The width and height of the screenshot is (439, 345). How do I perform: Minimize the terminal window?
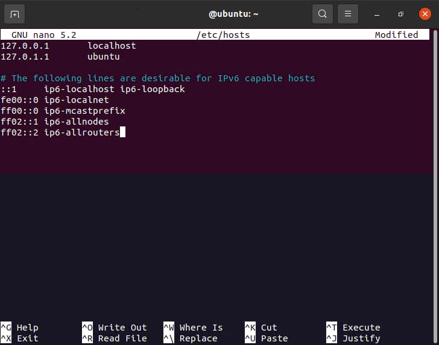point(376,13)
